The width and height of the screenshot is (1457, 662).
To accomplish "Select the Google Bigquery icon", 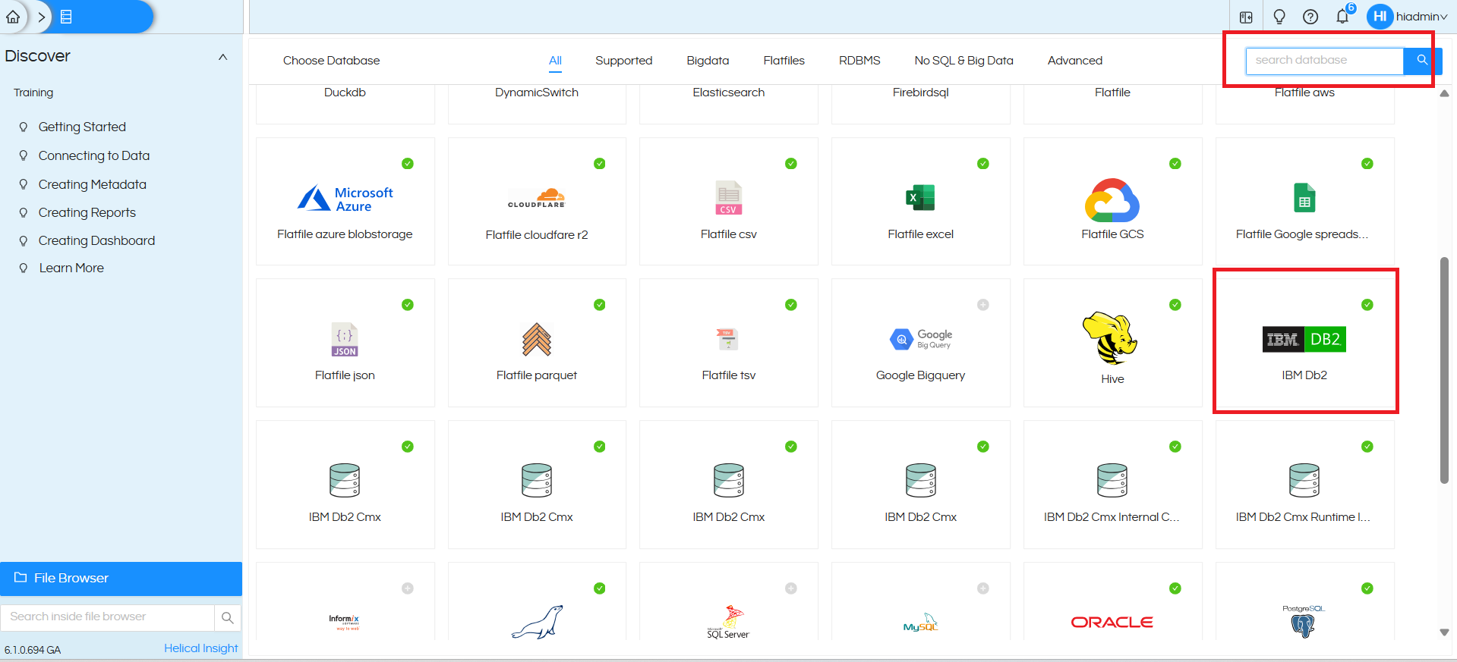I will click(920, 339).
